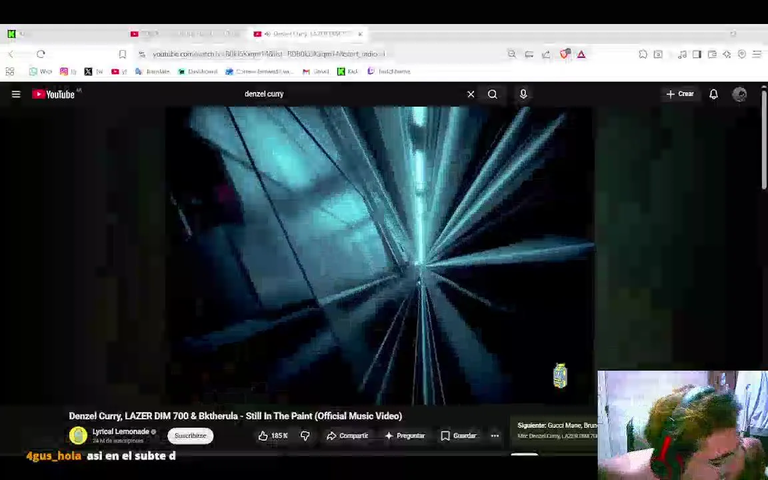Share the video with Compartir
This screenshot has height=480, width=768.
coord(347,435)
